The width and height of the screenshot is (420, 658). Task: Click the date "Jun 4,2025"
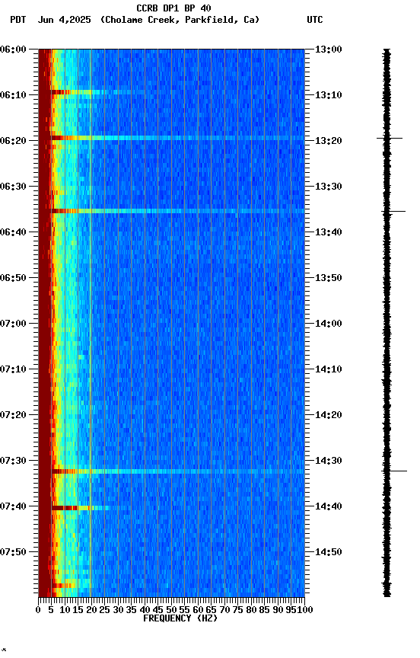click(64, 20)
